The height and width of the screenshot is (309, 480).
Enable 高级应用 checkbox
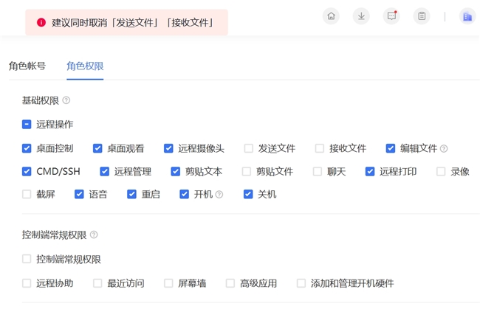230,283
